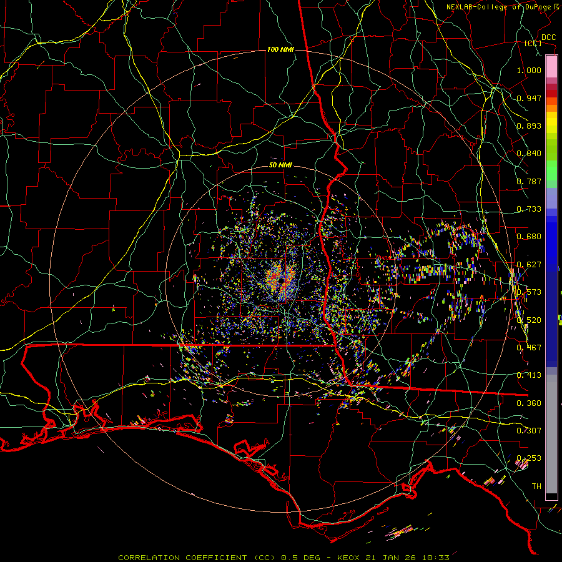This screenshot has height=562, width=562.
Task: Select the 0.840 scale value
Action: pyautogui.click(x=529, y=154)
